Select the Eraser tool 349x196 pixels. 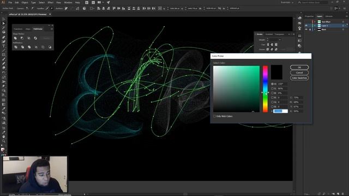tap(4, 68)
